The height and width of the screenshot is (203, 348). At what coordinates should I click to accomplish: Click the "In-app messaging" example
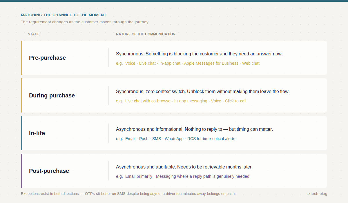click(191, 101)
